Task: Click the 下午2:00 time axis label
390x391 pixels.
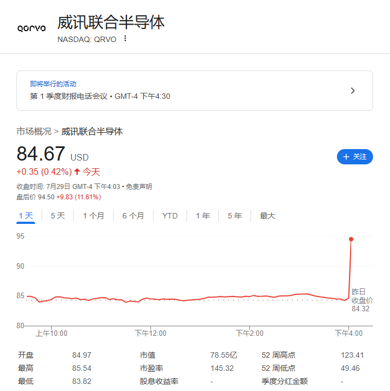Action: click(249, 333)
